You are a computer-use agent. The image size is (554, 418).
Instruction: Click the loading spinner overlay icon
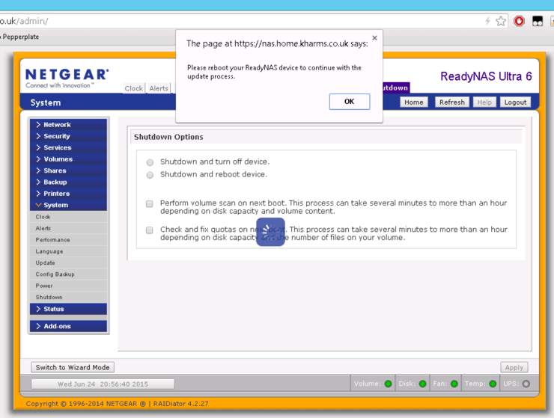271,232
